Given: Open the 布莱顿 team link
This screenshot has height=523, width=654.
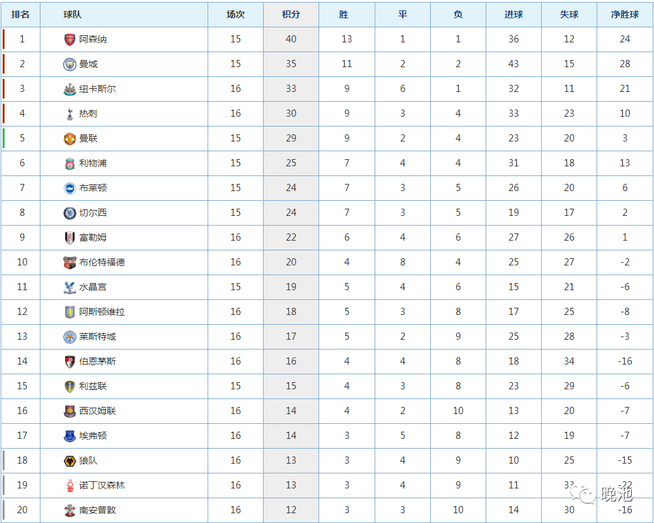Looking at the screenshot, I should tap(93, 188).
